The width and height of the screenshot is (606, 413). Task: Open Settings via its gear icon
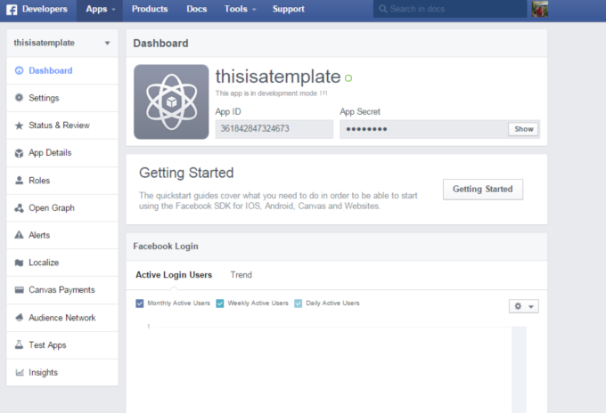click(x=20, y=98)
